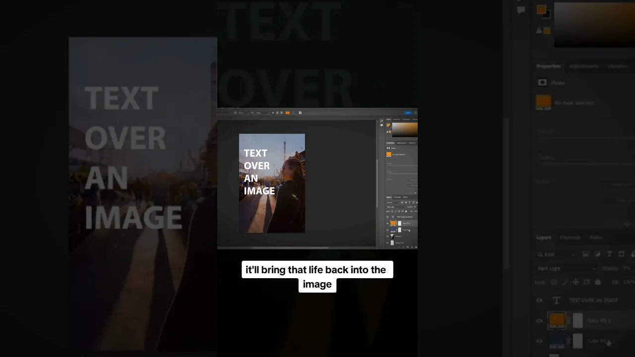Screen dimensions: 635x357
Task: Select the orange Color Fill 2 layer thumbnail
Action: pyautogui.click(x=393, y=224)
